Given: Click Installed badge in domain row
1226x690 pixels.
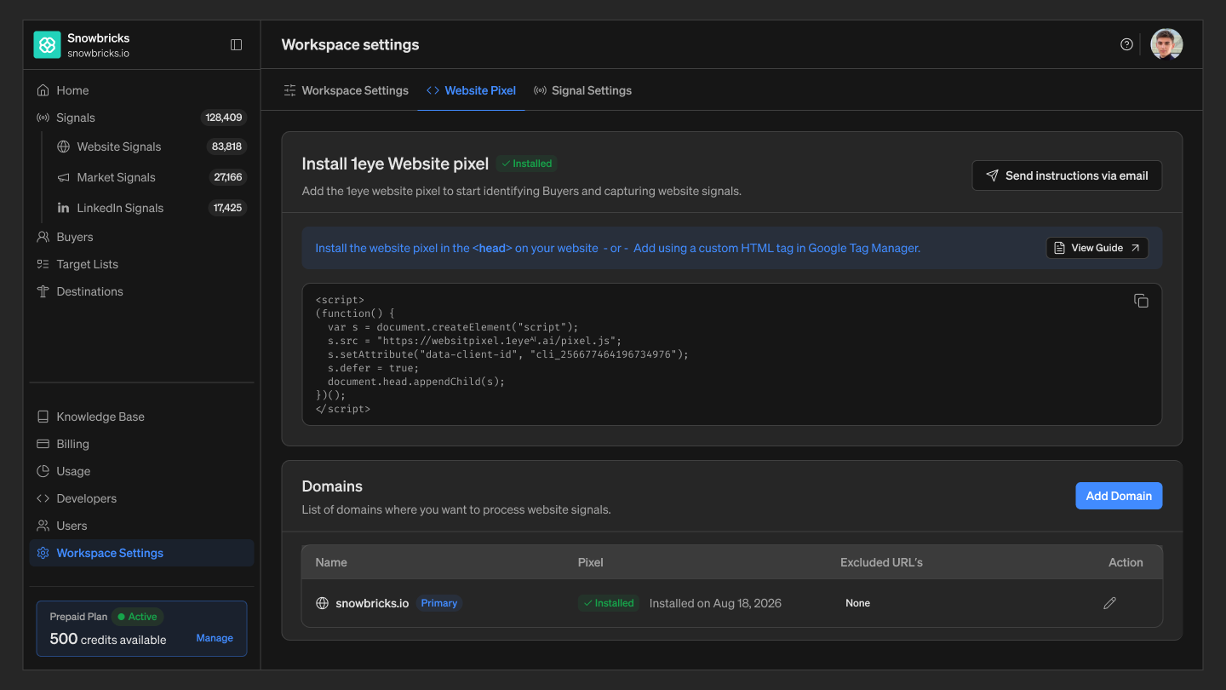Looking at the screenshot, I should pyautogui.click(x=609, y=603).
